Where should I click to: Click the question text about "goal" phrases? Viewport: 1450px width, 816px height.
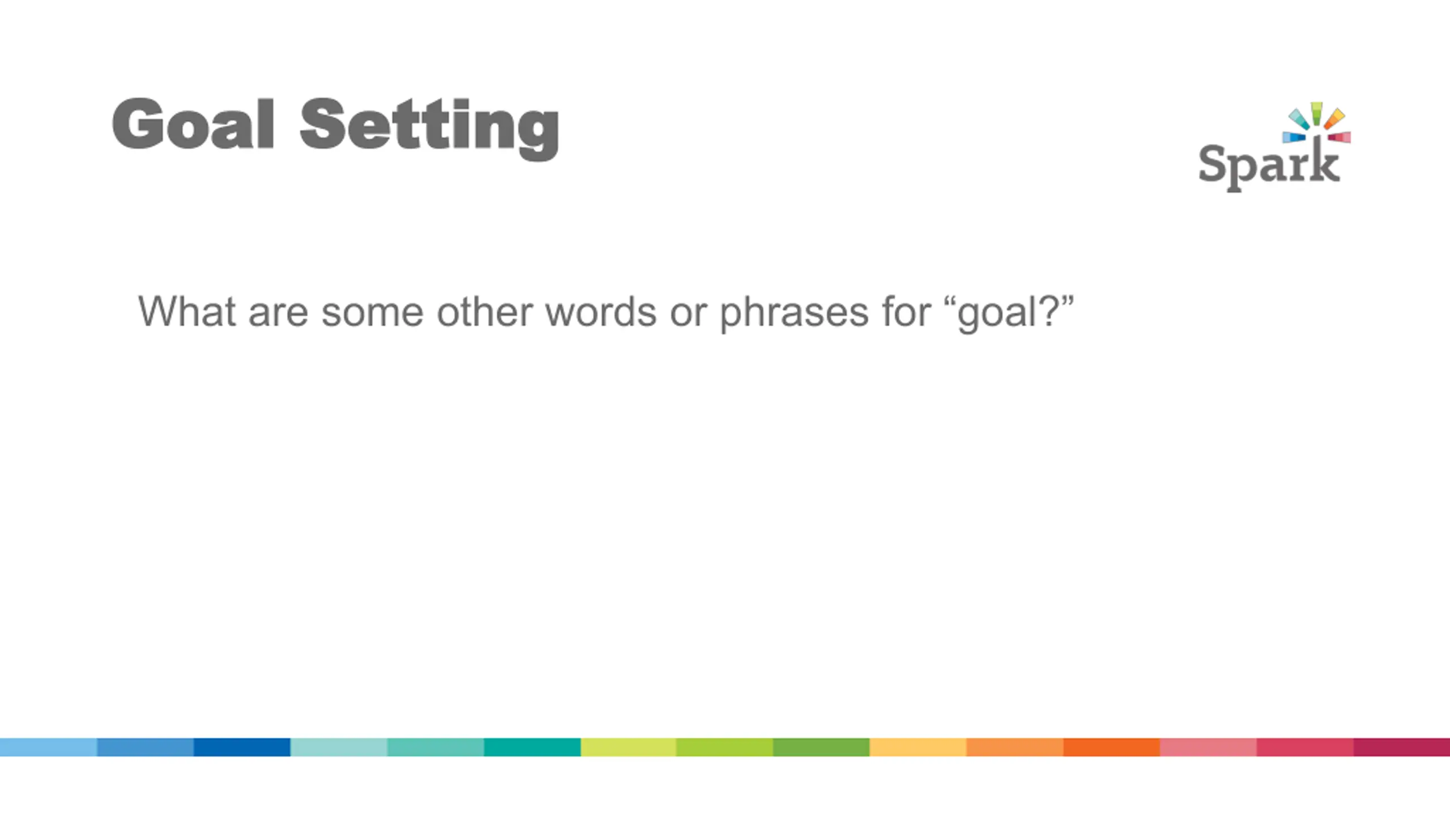tap(605, 312)
